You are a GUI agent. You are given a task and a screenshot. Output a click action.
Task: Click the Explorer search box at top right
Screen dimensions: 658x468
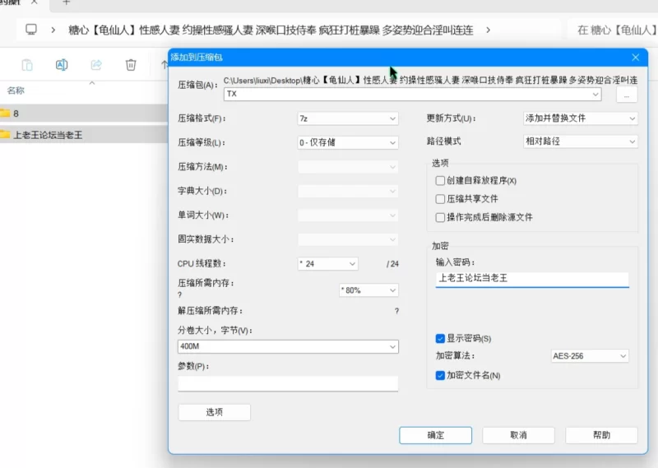[x=613, y=30]
